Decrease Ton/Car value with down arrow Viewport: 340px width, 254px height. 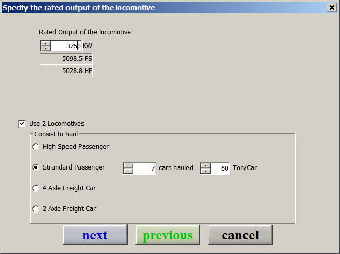(x=206, y=171)
